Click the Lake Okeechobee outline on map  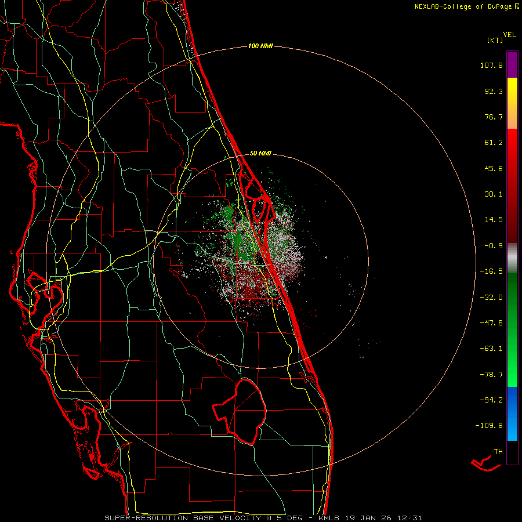coord(240,412)
